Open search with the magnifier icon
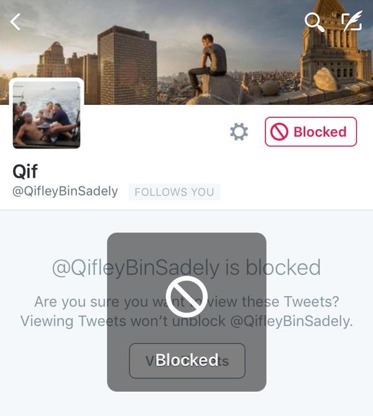 [315, 22]
